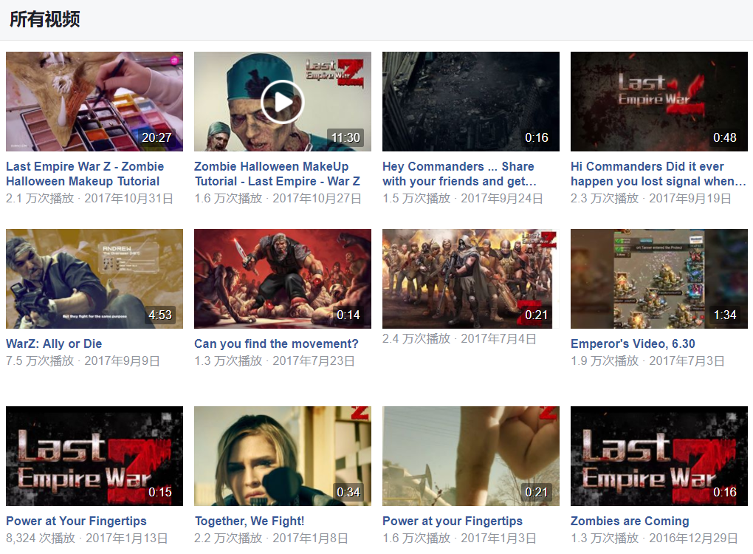Click the 0:21 giant finger thumbnail

point(470,456)
